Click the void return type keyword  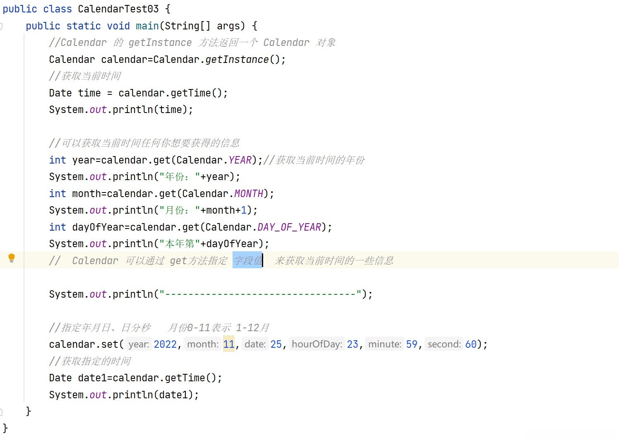click(118, 26)
